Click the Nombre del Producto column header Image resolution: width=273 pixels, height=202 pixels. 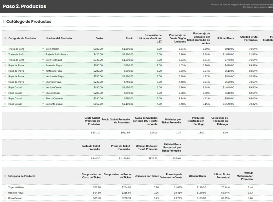59,38
